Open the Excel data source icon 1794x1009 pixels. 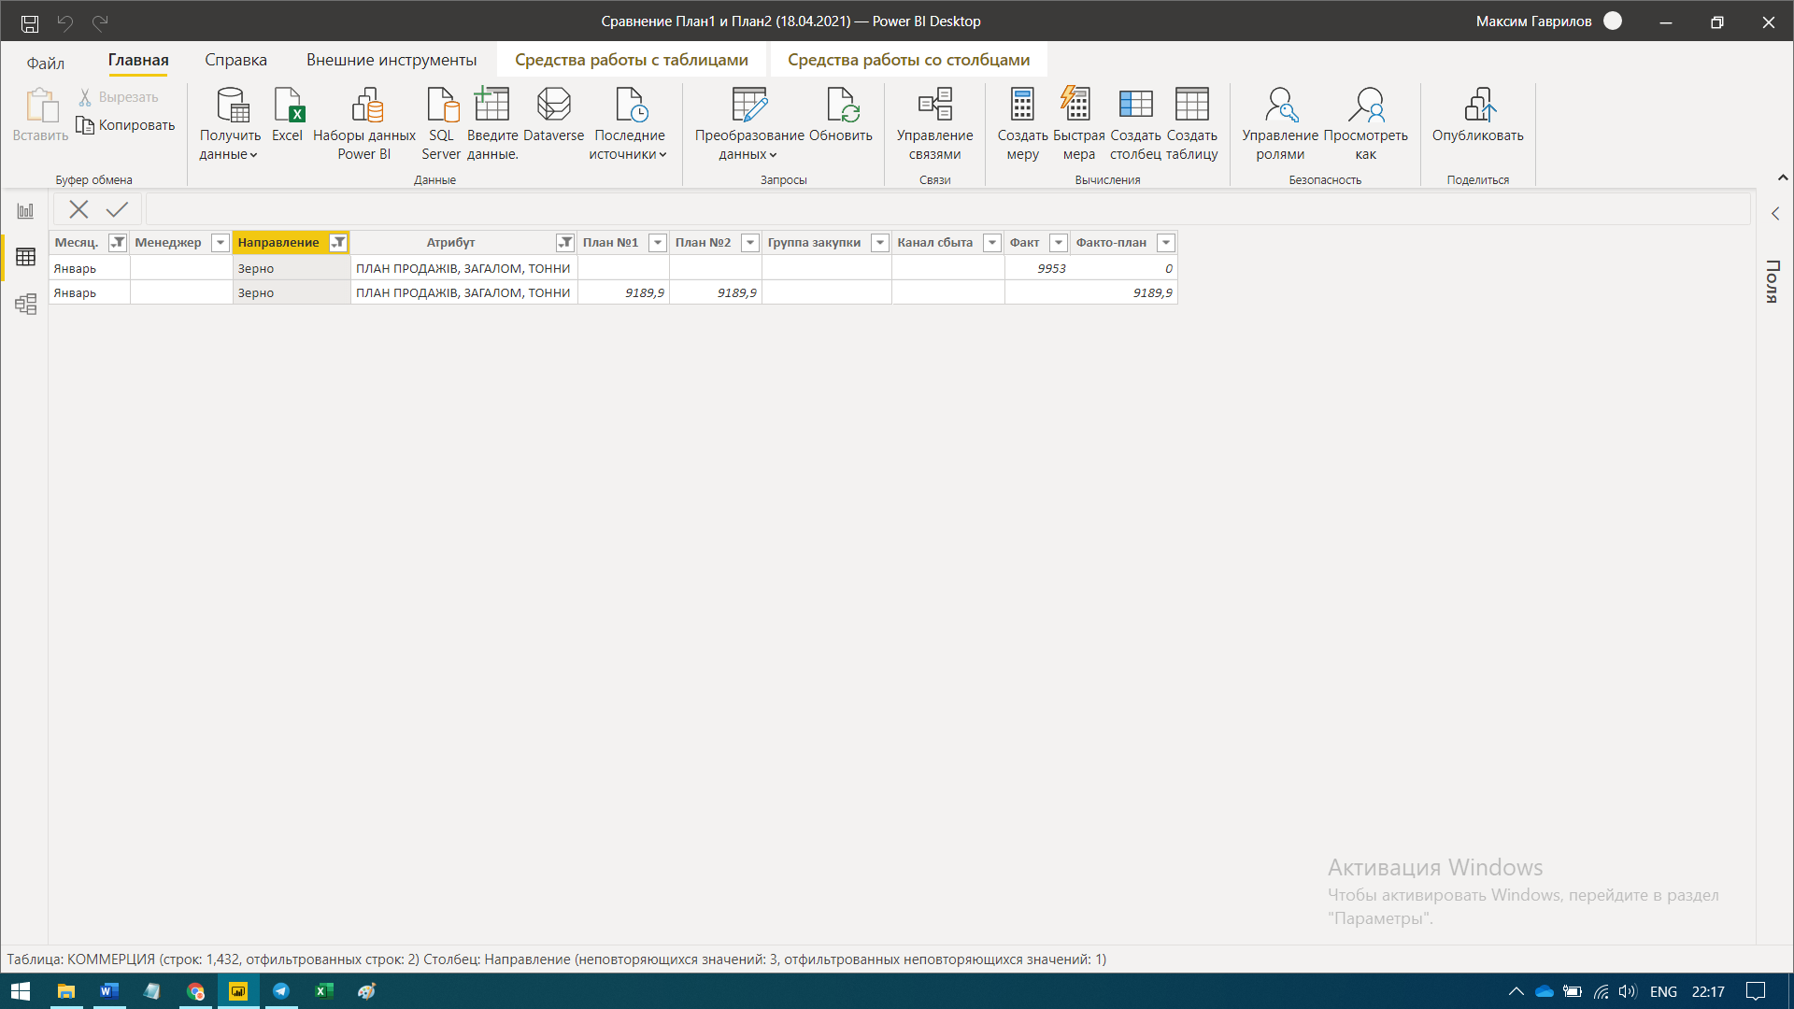click(288, 105)
